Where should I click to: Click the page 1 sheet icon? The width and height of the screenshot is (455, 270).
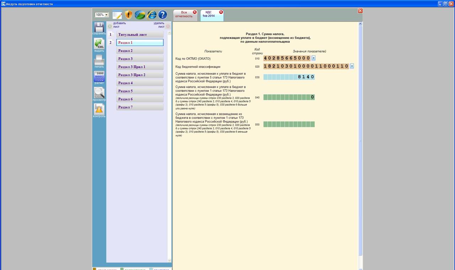pos(111,35)
